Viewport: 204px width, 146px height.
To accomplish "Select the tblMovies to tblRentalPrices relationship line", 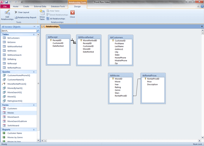I will (137, 87).
